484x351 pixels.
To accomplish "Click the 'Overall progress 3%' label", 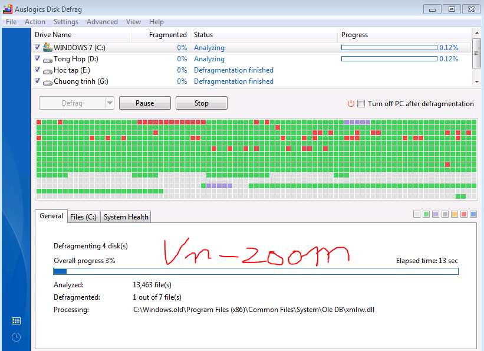I will point(84,261).
